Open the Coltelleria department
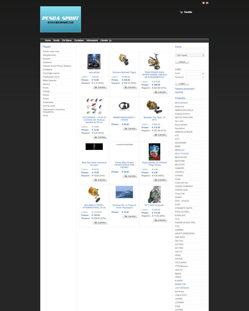Image resolution: width=249 pixels, height=311 pixels. point(47,70)
